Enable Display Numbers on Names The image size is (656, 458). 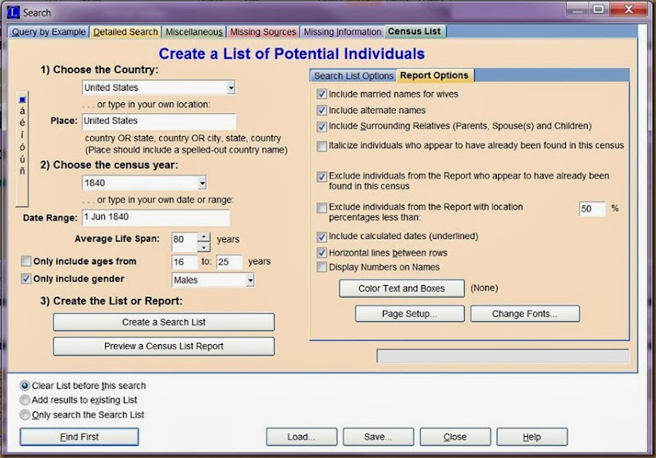pos(321,267)
